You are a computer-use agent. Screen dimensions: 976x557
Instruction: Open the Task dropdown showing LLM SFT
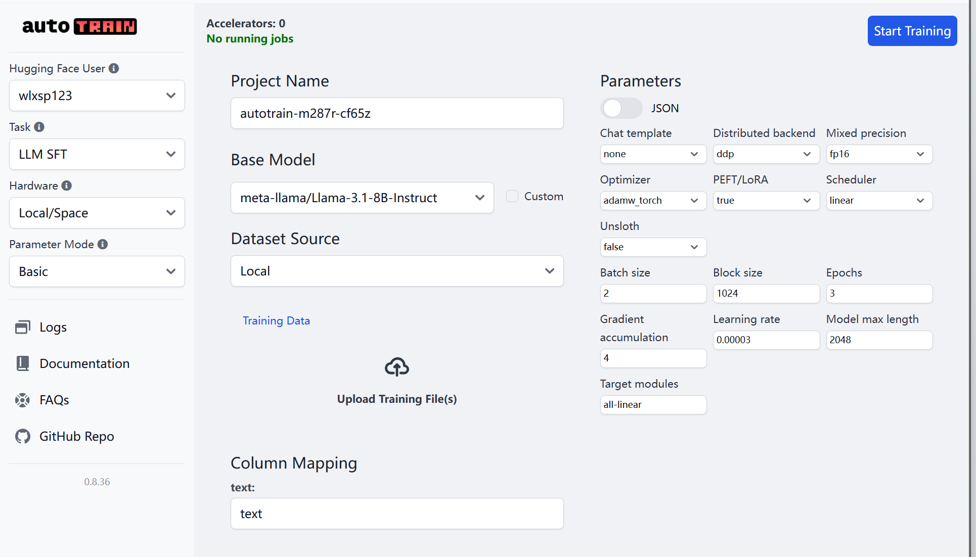pyautogui.click(x=97, y=154)
